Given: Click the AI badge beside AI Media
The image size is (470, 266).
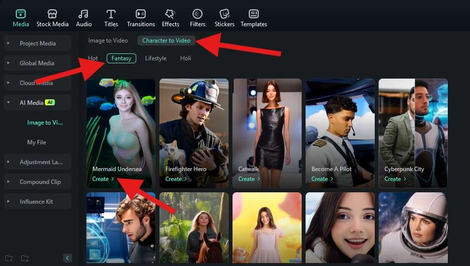Looking at the screenshot, I should click(50, 102).
